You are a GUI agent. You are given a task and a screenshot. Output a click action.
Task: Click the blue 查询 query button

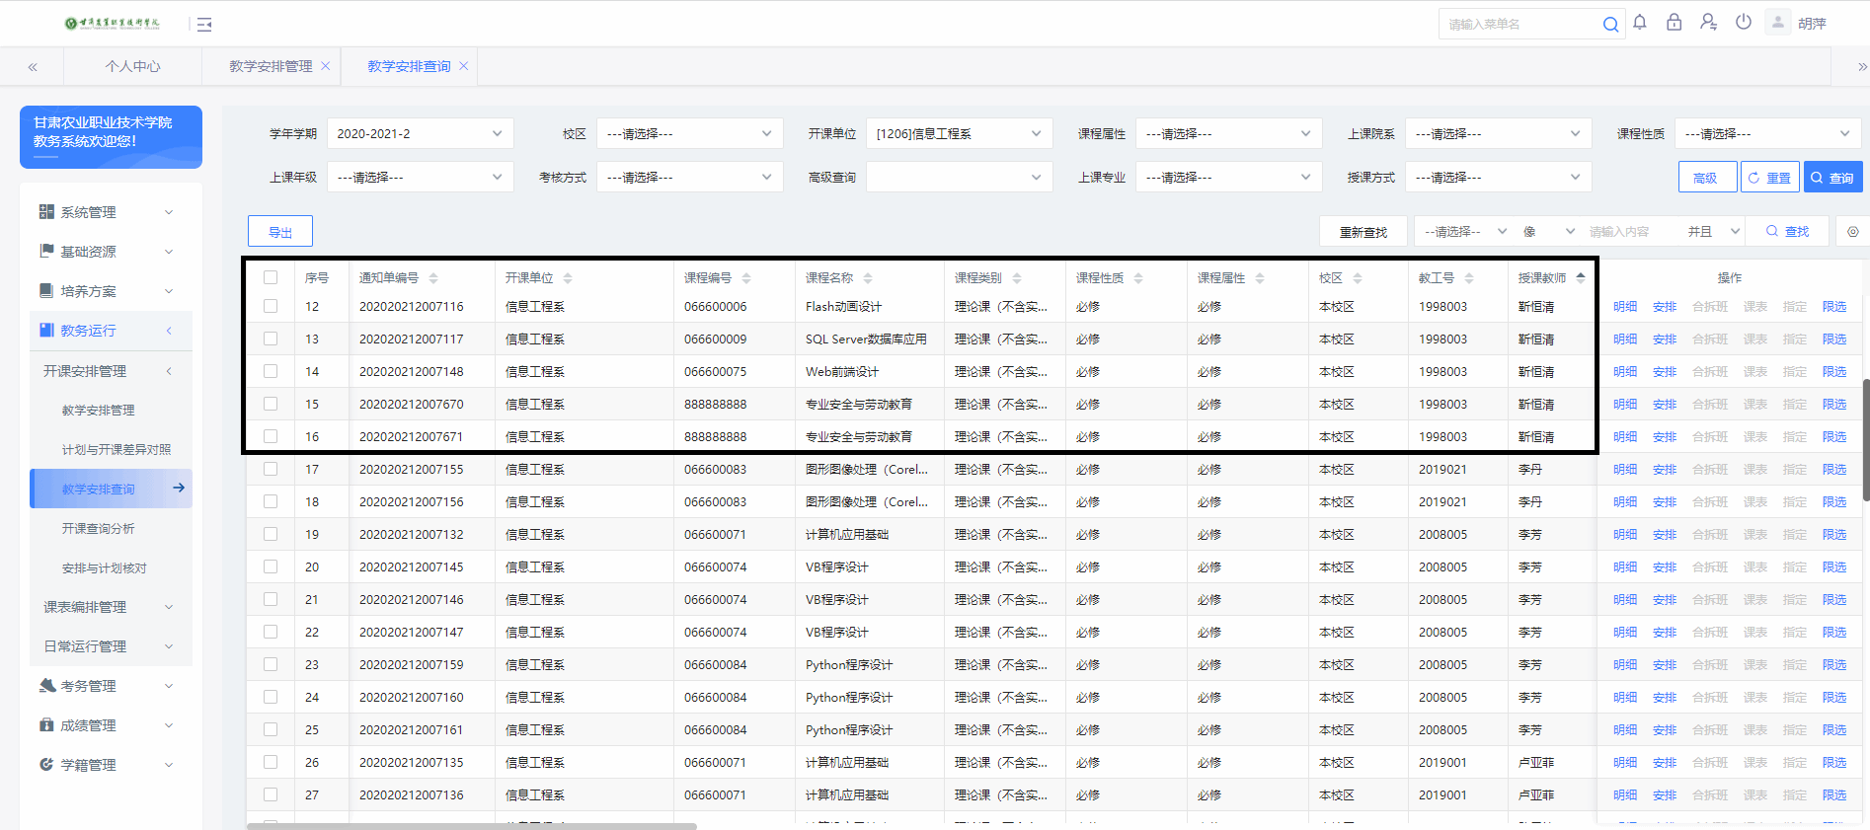[1832, 178]
